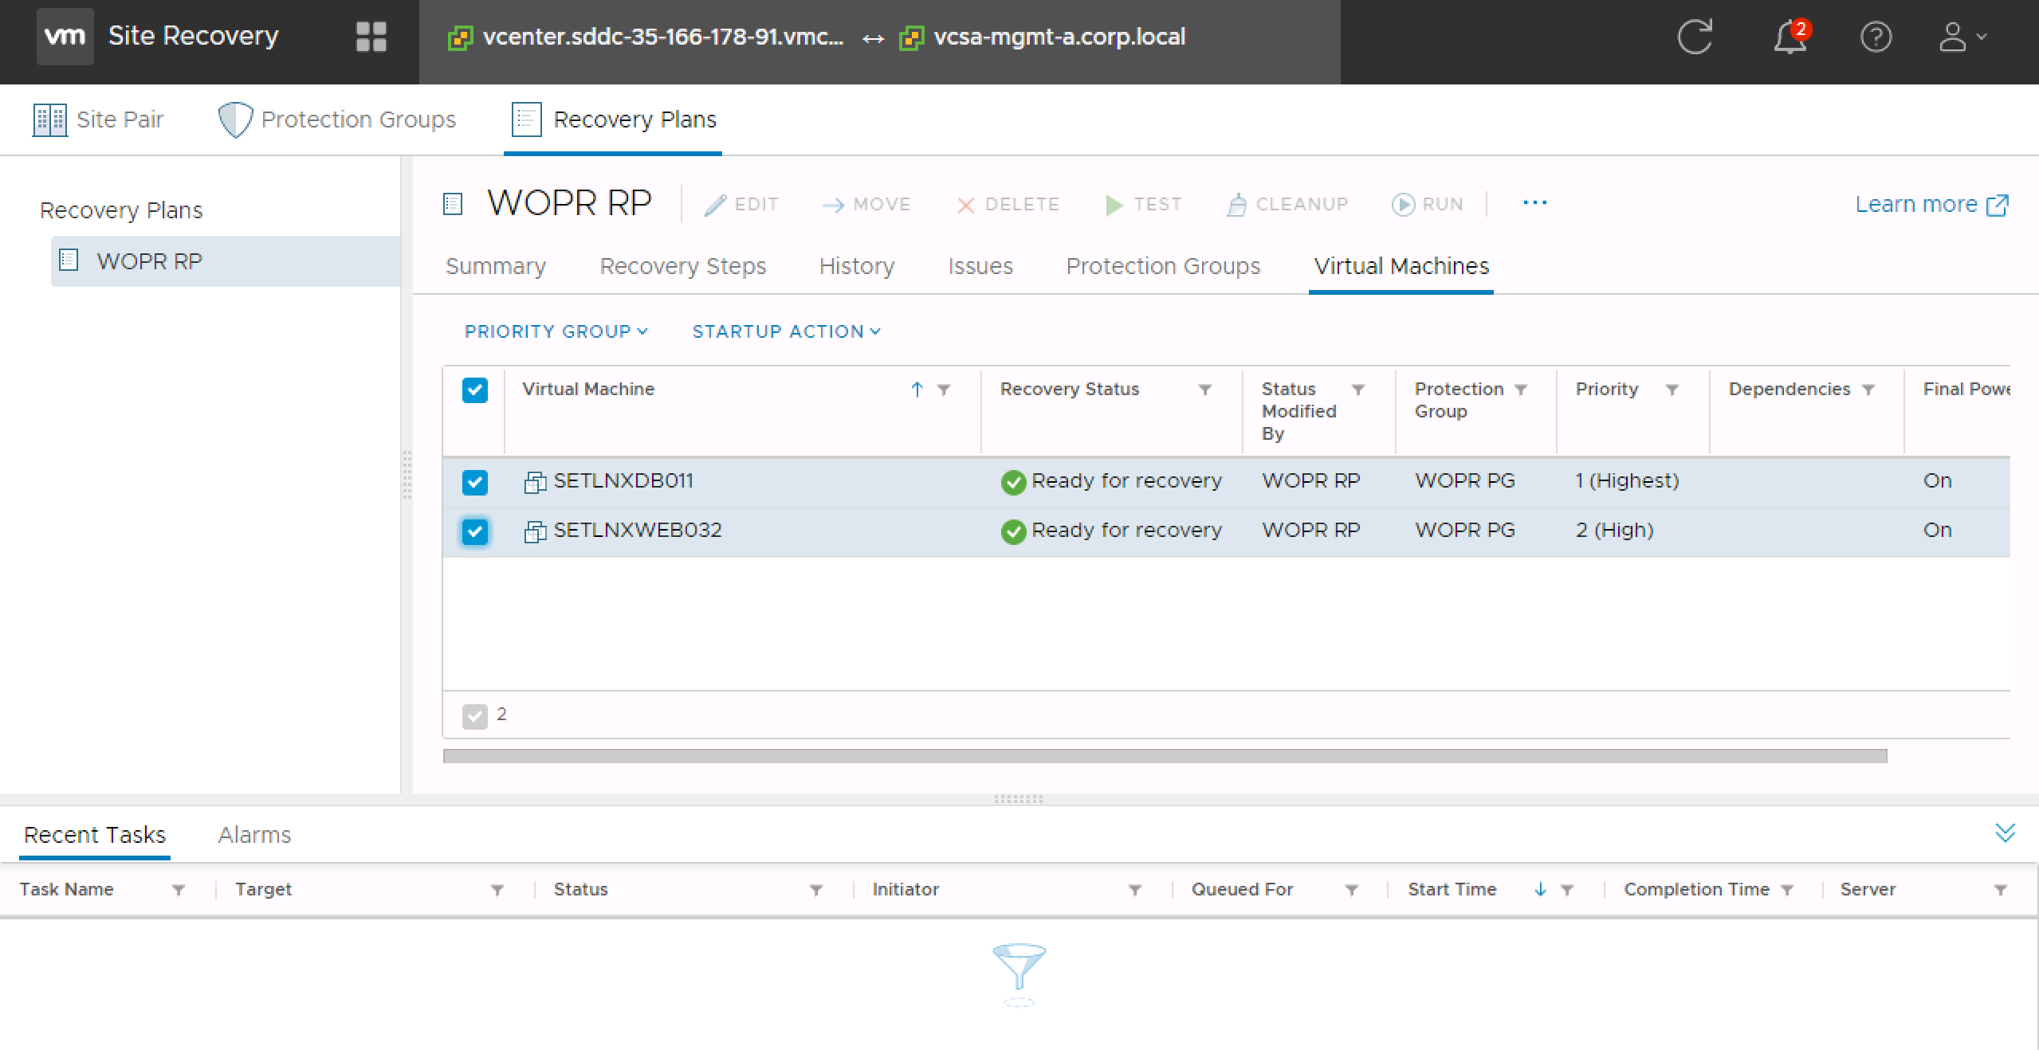2039x1050 pixels.
Task: Click the selected count checkbox in footer
Action: pyautogui.click(x=475, y=716)
